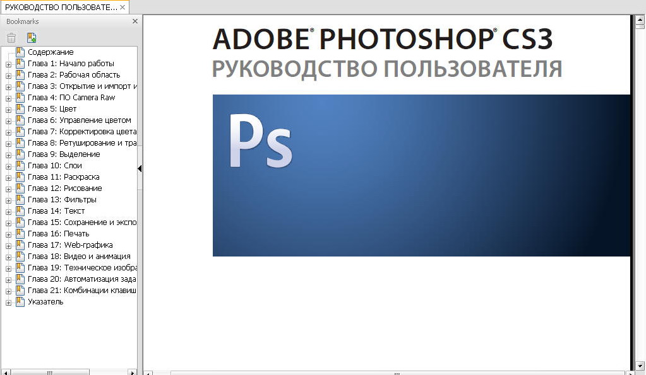Click the РУКОВОДСТВО ПОЛЬЗОВАТЕЛЯ heading
Screen dimensions: 646x375
pyautogui.click(x=387, y=69)
